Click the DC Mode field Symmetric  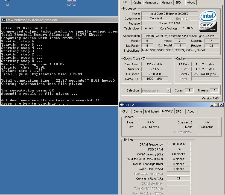coord(206,127)
